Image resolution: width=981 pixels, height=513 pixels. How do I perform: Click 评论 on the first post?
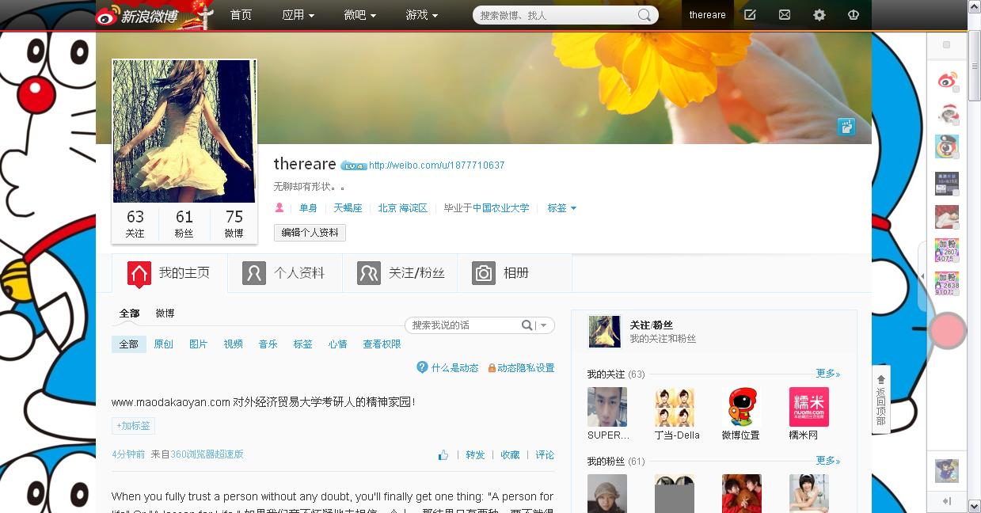tap(545, 455)
